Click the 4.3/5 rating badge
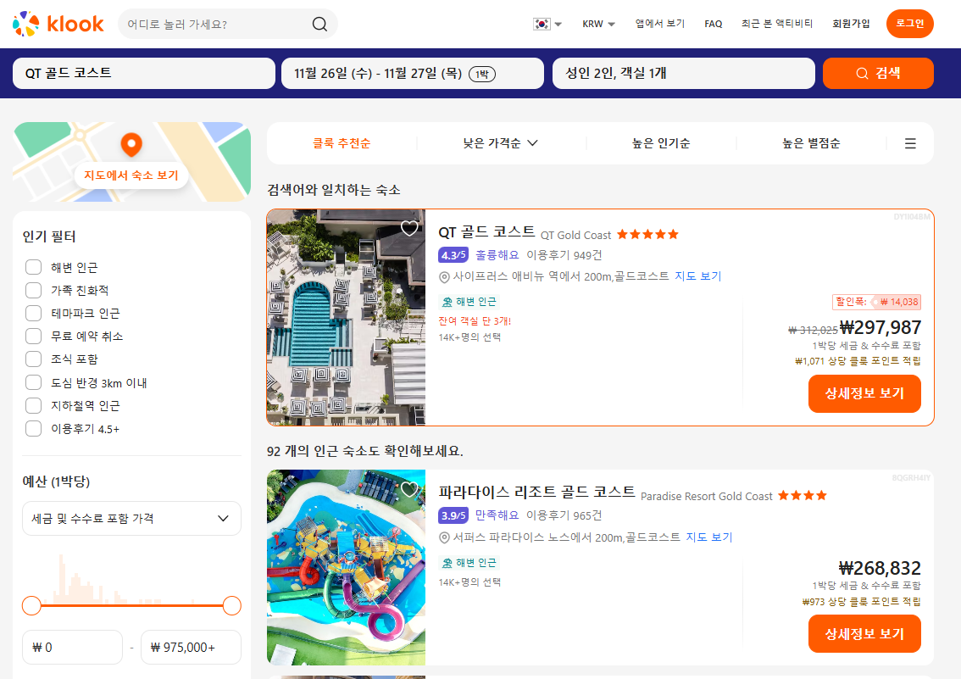 pyautogui.click(x=453, y=255)
